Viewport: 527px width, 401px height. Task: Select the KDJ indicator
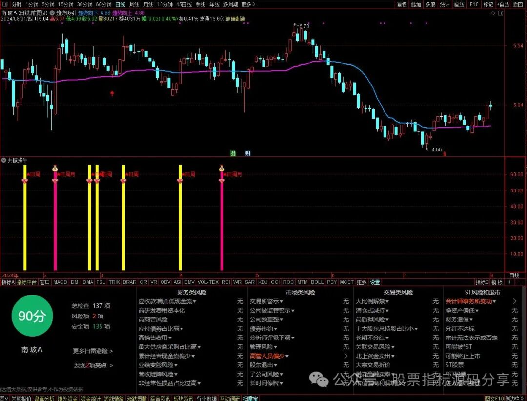point(263,282)
